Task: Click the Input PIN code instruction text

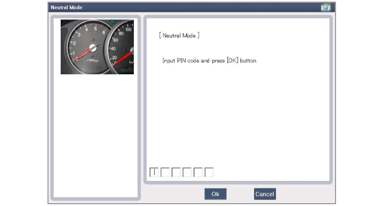Action: pos(210,61)
